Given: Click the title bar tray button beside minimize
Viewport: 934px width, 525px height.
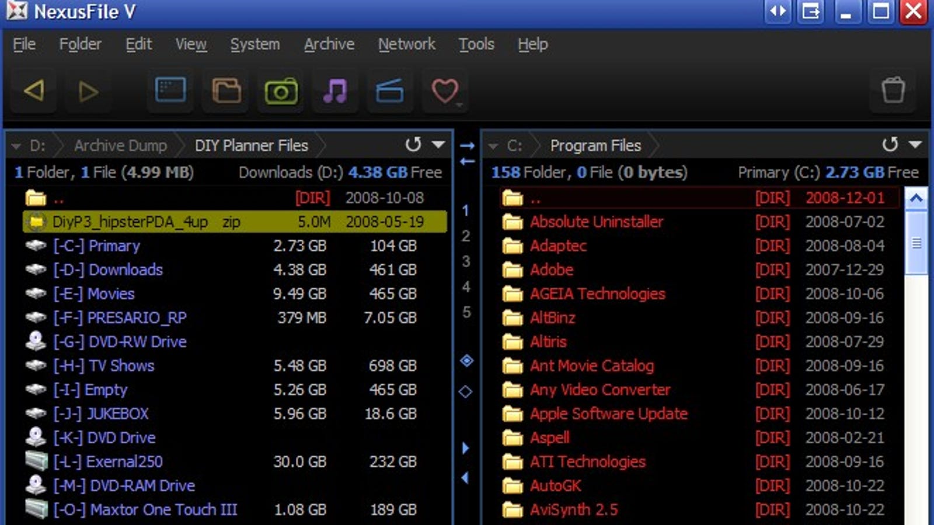Looking at the screenshot, I should point(810,12).
